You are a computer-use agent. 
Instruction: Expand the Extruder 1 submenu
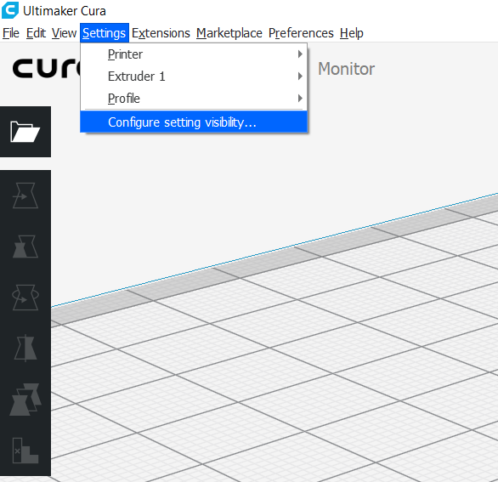(194, 77)
